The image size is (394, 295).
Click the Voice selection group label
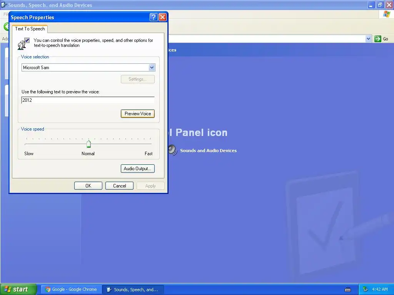tap(35, 57)
